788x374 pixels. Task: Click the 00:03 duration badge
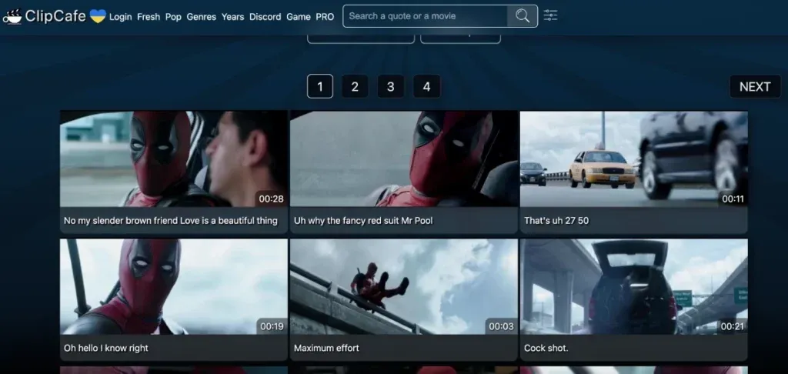[x=502, y=327]
